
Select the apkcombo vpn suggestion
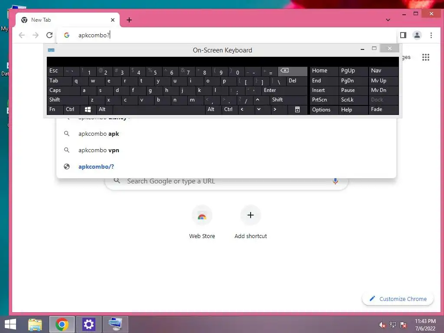pyautogui.click(x=226, y=150)
